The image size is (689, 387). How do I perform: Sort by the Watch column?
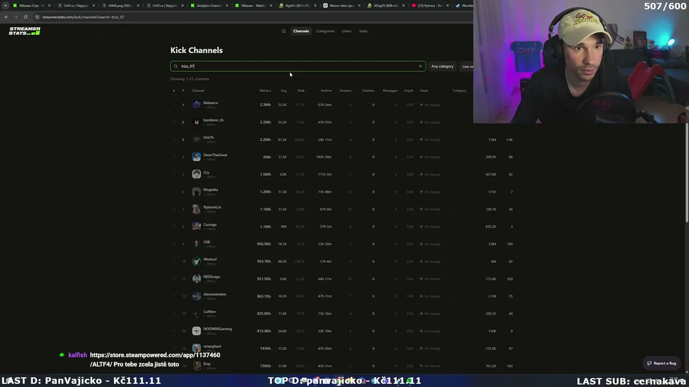click(x=265, y=90)
